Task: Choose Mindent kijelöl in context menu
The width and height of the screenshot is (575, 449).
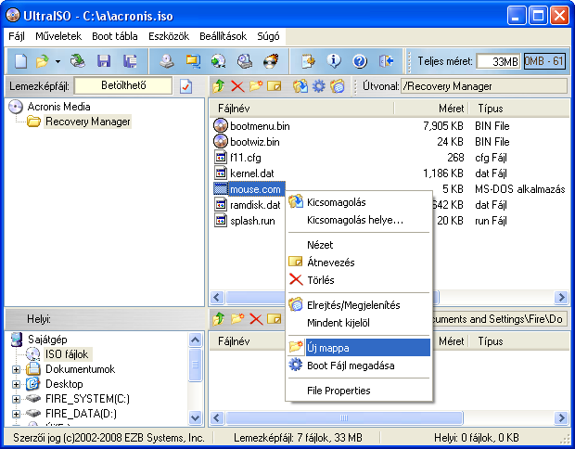Action: coord(359,323)
